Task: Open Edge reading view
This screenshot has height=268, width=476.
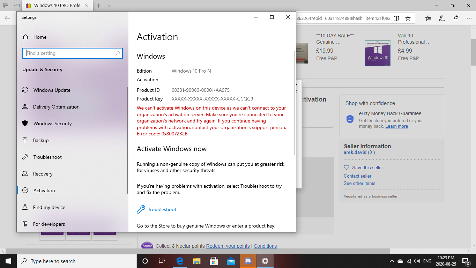Action: coord(397,18)
